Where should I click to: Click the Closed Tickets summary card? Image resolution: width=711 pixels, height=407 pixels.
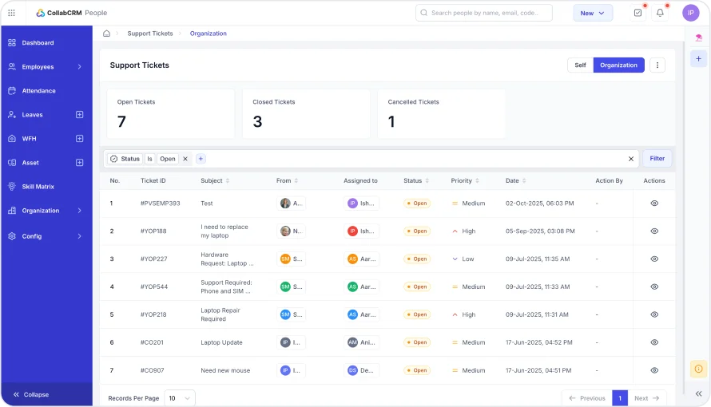[x=306, y=113]
